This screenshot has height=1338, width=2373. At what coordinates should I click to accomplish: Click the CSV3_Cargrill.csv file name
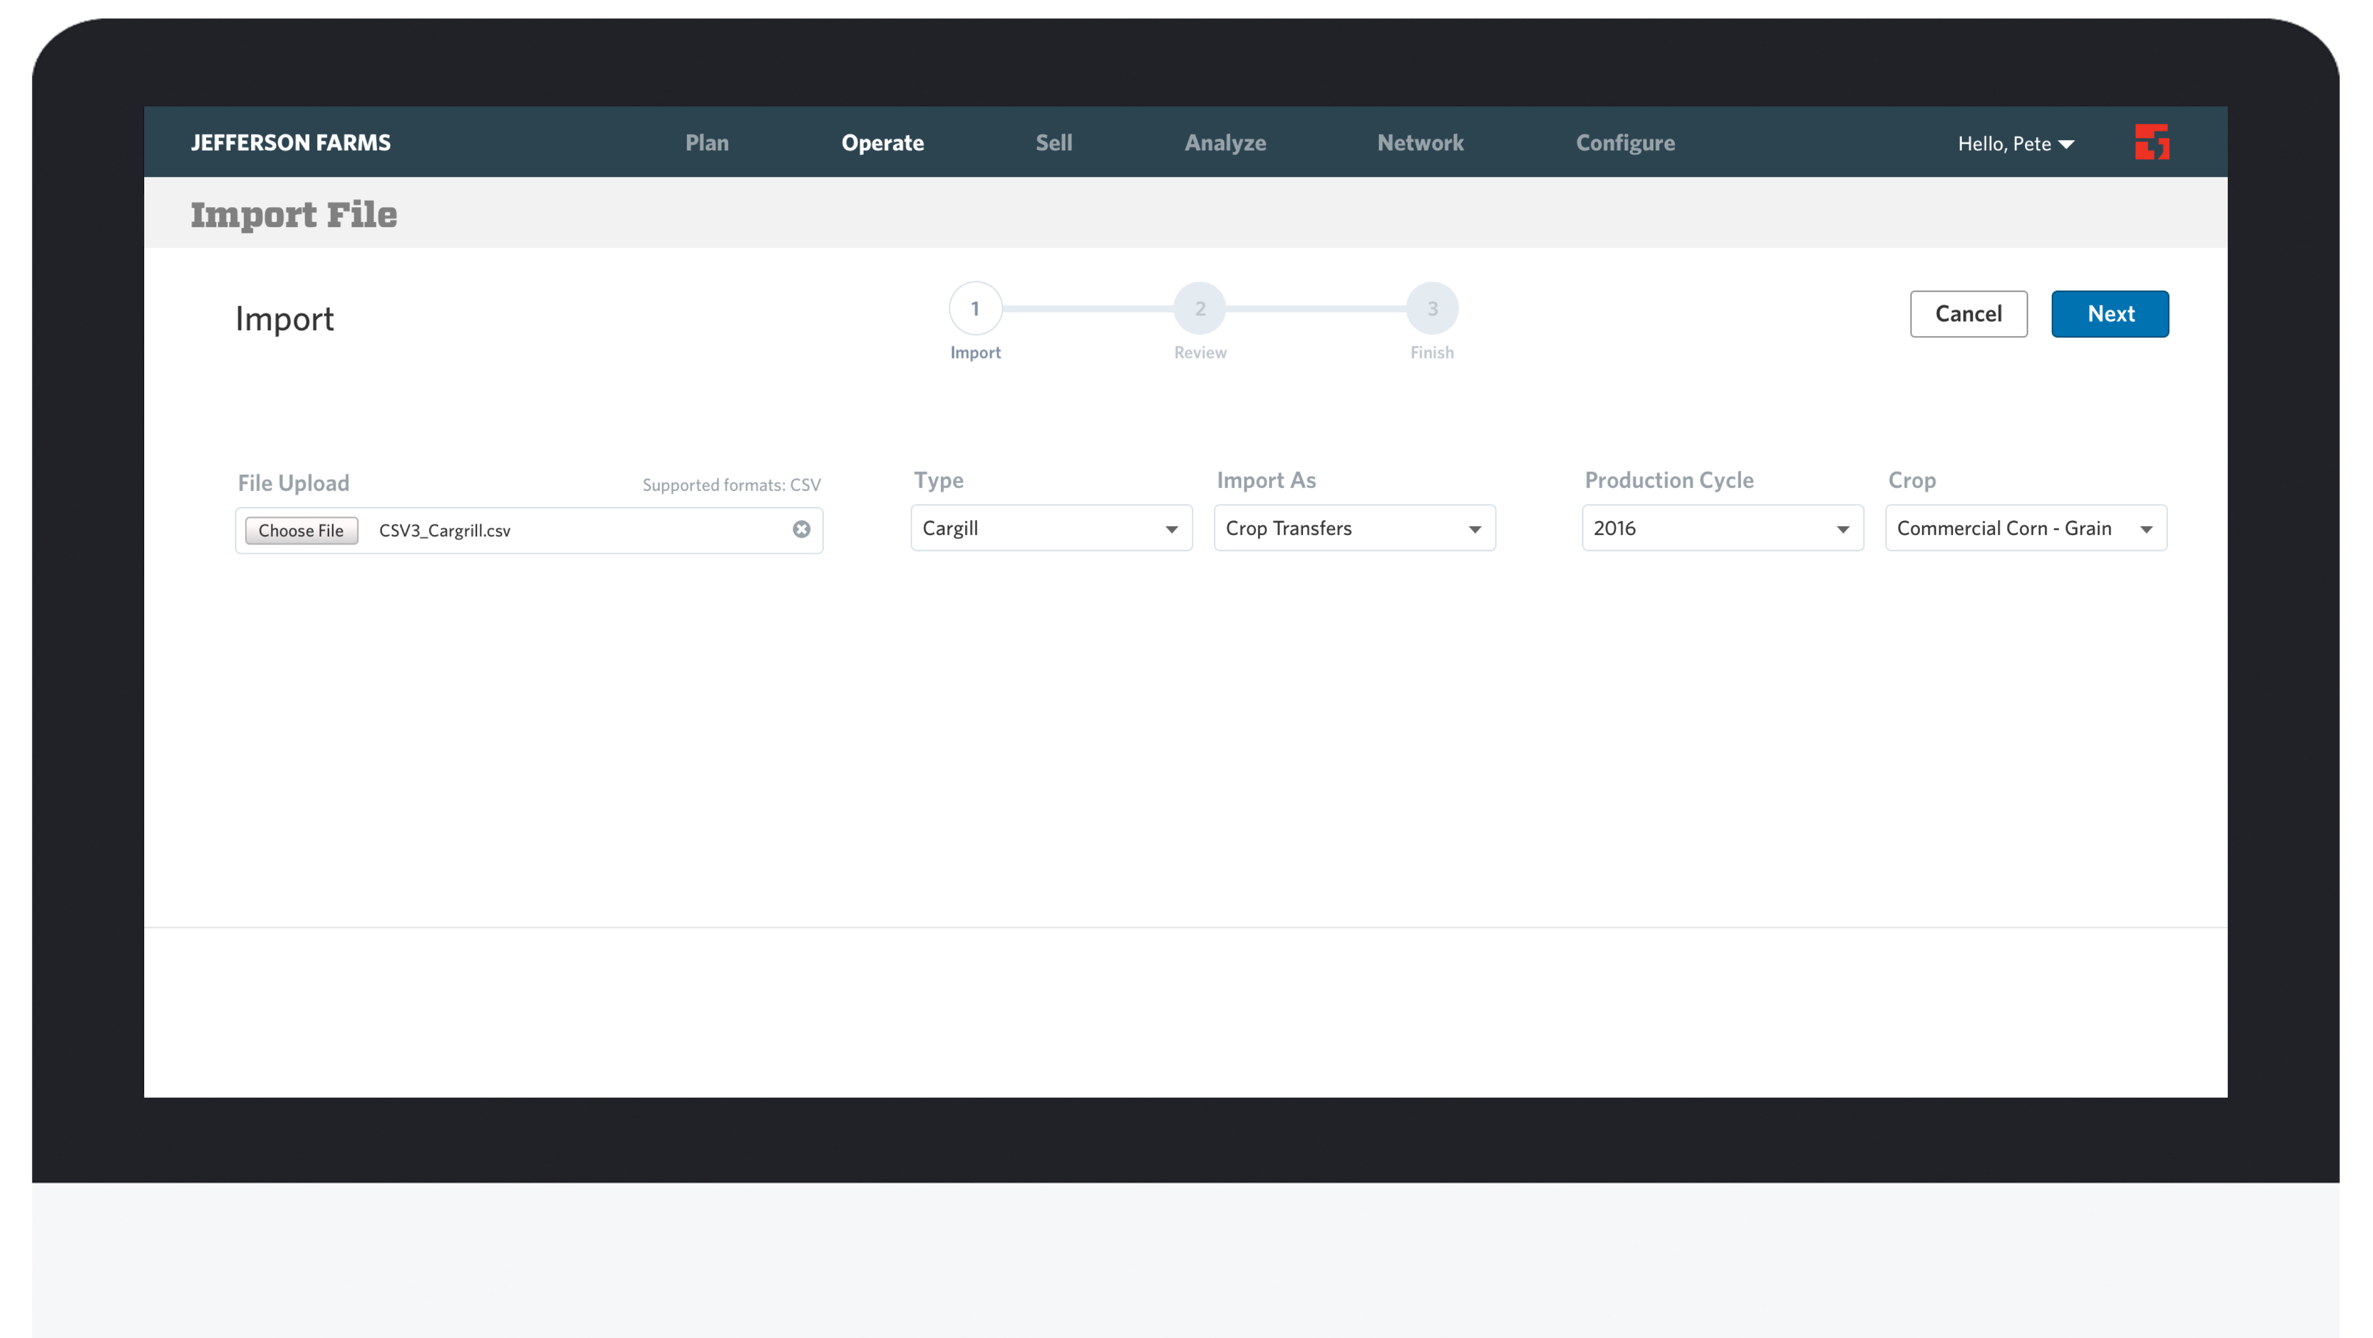pos(445,531)
